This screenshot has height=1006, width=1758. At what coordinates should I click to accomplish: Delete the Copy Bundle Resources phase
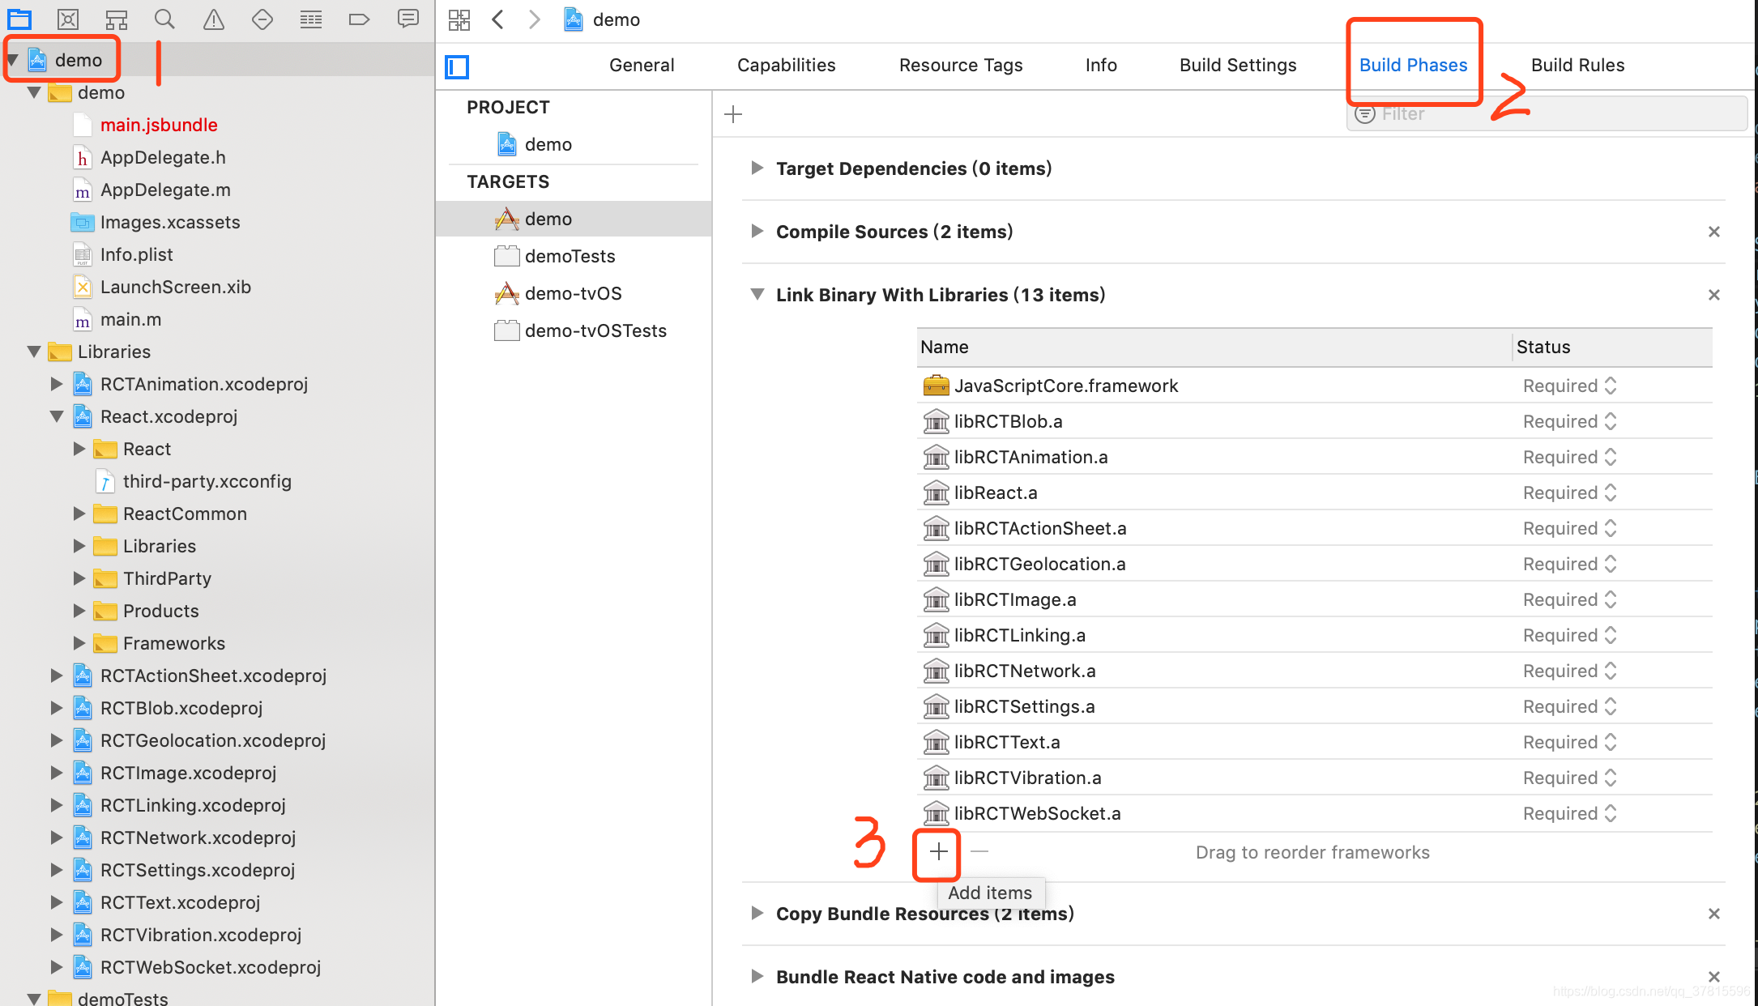(x=1714, y=914)
